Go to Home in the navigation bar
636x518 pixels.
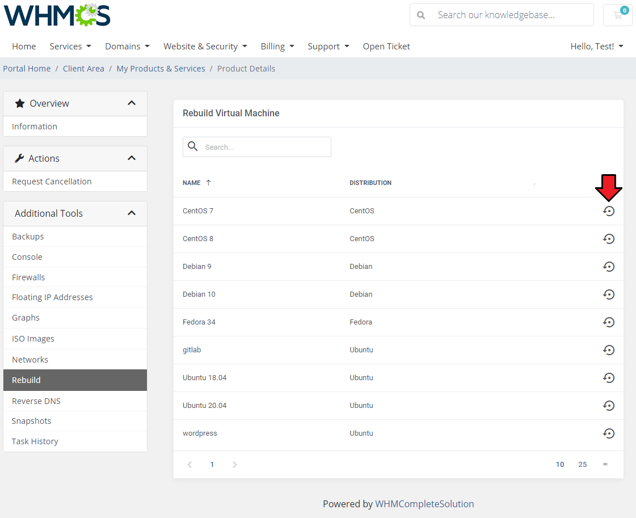point(24,47)
